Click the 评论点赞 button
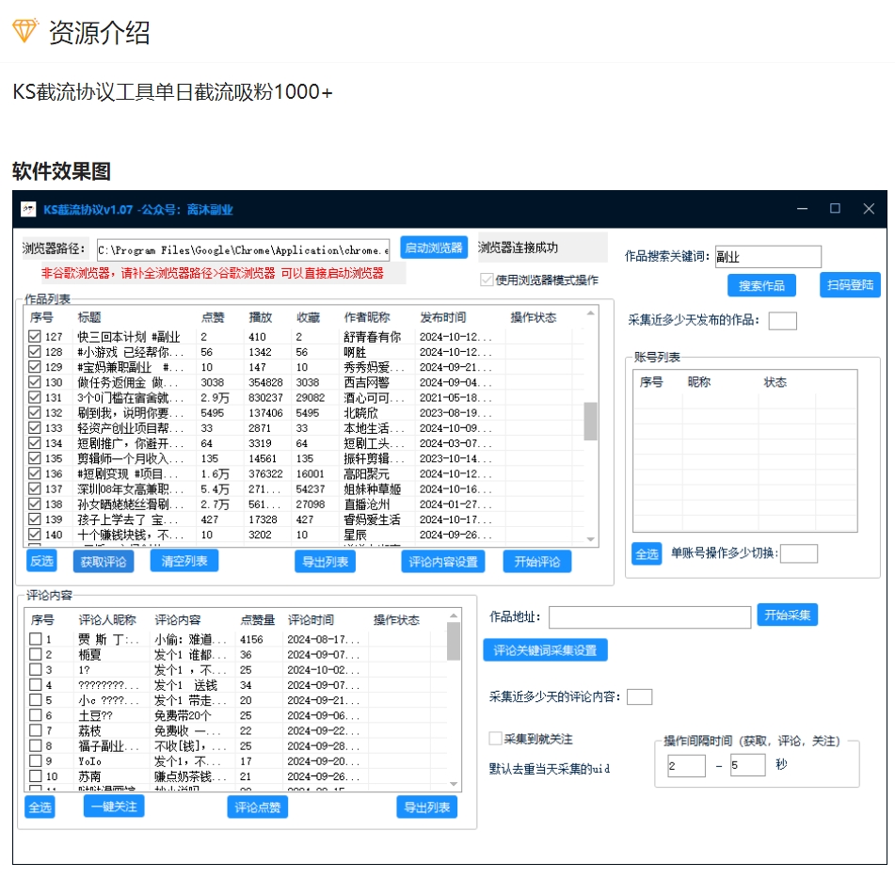The height and width of the screenshot is (879, 895). (x=258, y=807)
